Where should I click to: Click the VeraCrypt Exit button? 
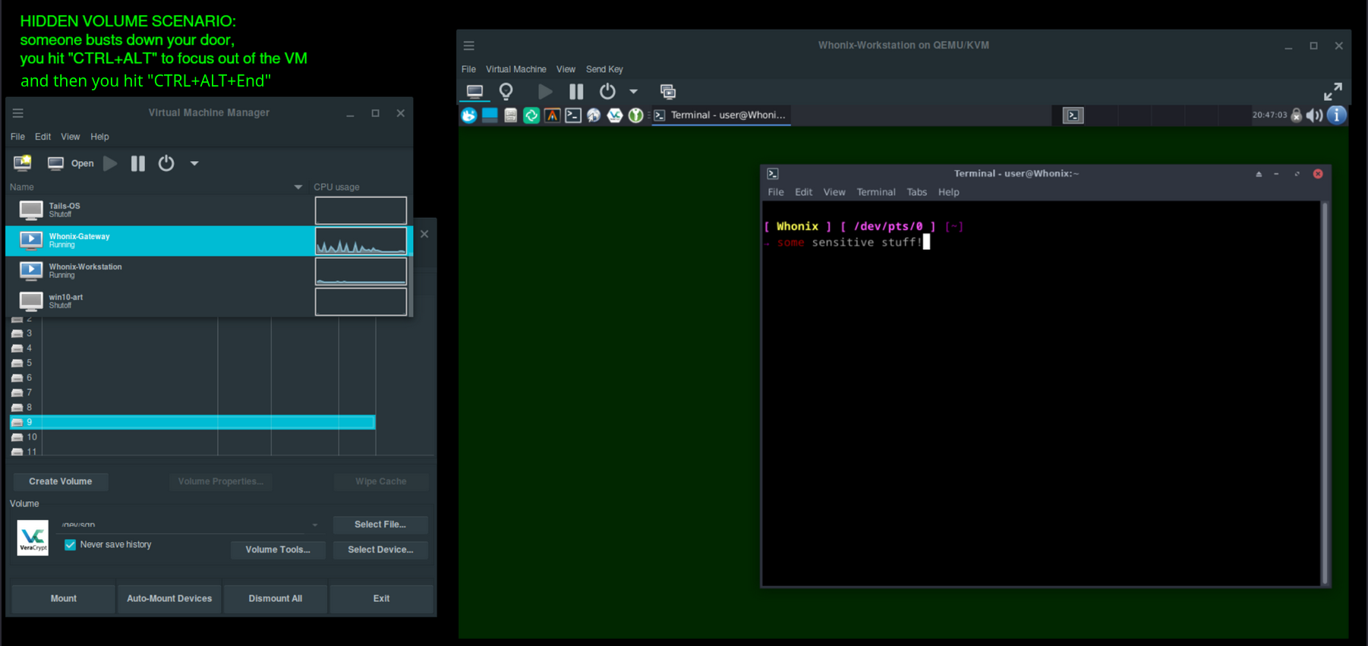coord(381,598)
